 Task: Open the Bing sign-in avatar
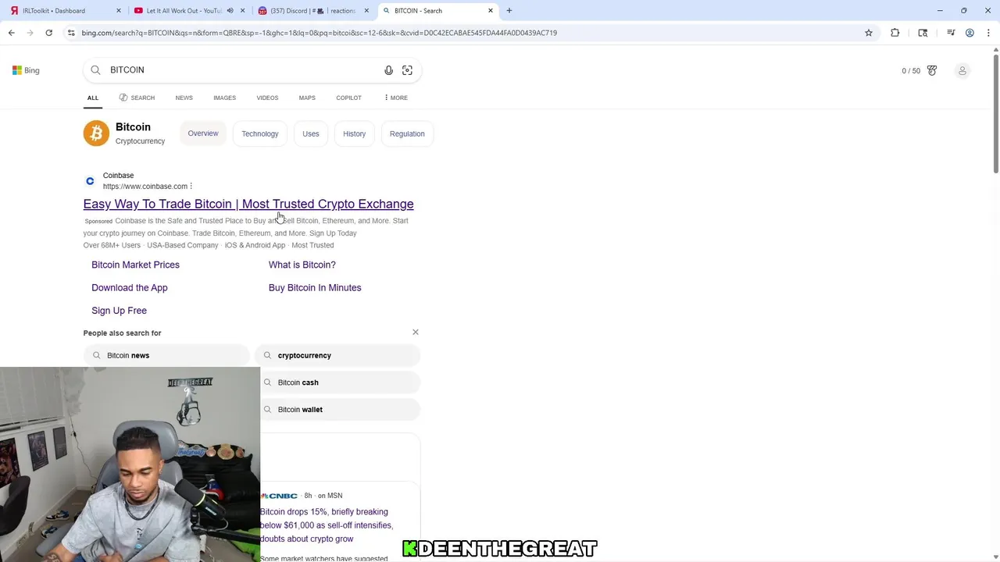tap(962, 70)
